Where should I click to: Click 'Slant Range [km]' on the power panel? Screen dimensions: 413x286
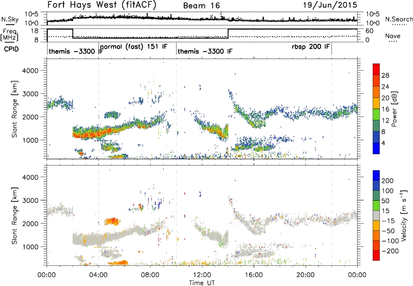point(14,109)
